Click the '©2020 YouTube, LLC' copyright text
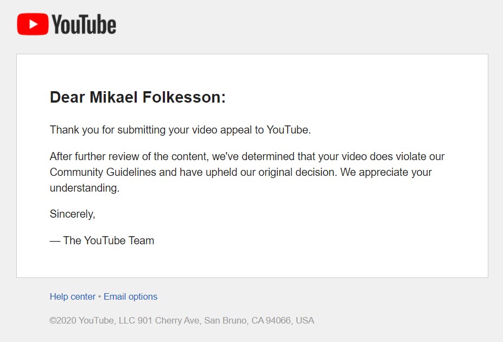503x342 pixels. pos(92,320)
